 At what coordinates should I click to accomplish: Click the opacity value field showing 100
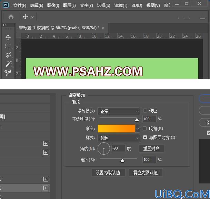[149, 119]
